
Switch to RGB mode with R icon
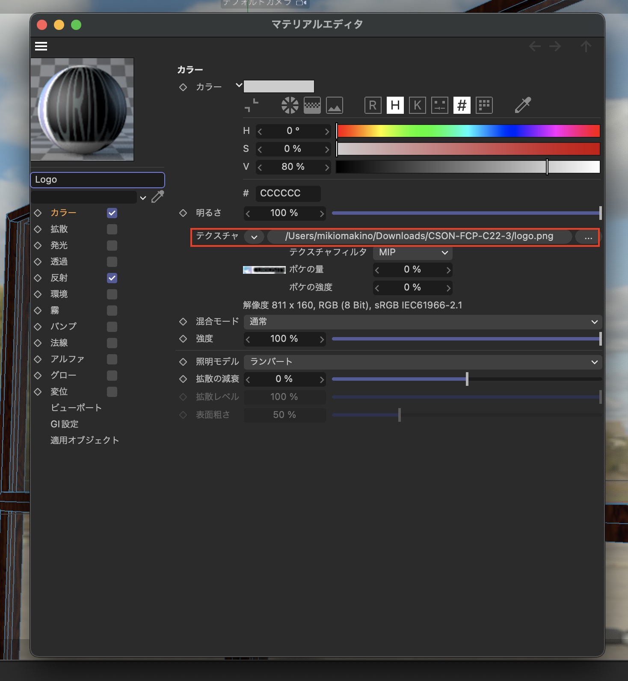[x=373, y=105]
